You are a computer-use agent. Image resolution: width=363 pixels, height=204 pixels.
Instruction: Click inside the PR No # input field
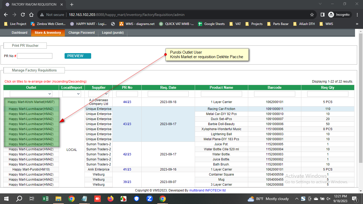click(35, 56)
